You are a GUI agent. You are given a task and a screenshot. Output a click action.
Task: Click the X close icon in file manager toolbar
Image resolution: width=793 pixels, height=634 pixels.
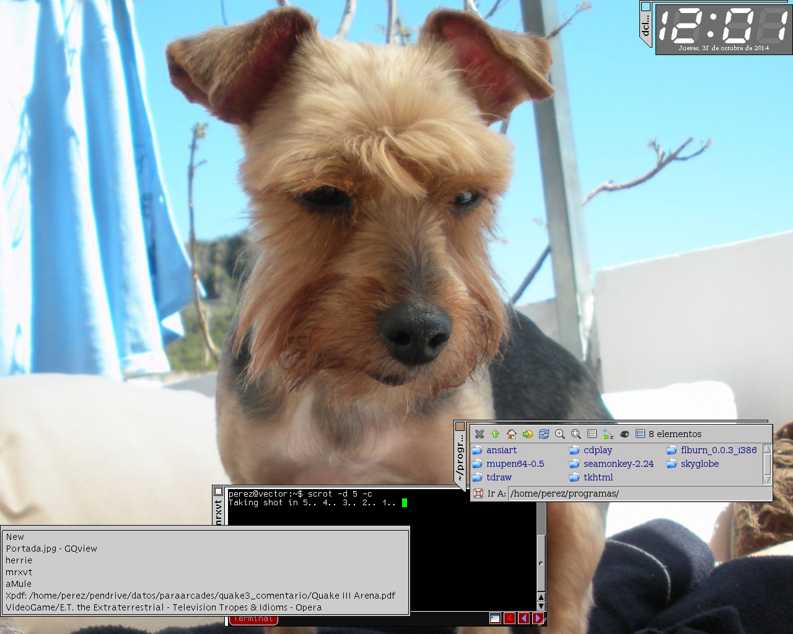click(x=479, y=434)
